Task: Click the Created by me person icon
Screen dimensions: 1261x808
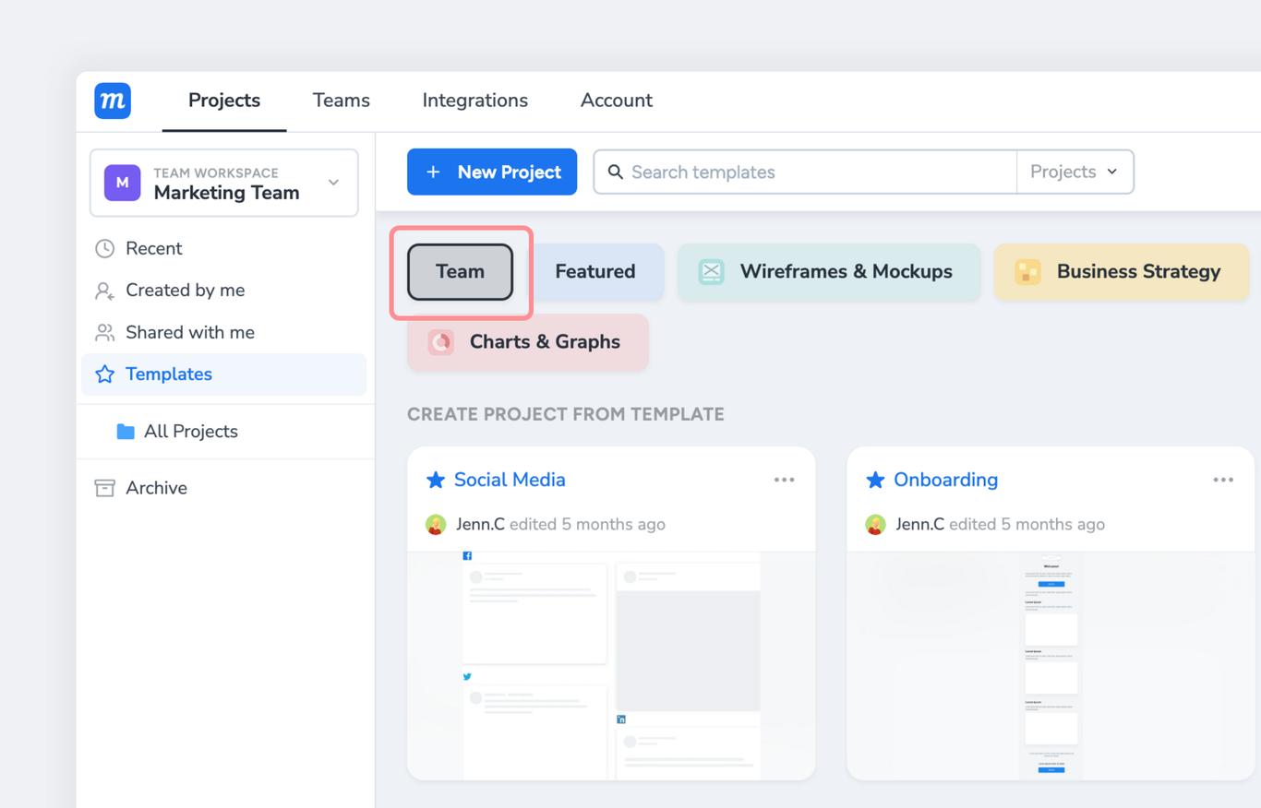Action: coord(105,291)
